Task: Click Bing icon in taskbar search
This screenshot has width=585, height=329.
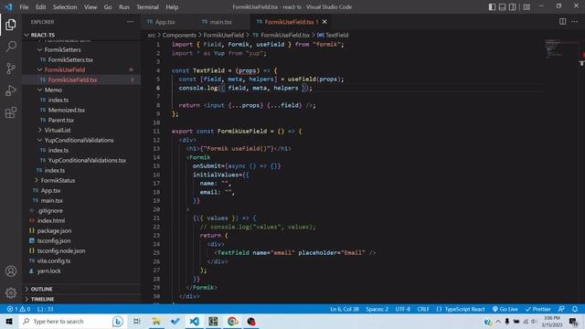Action: (118, 321)
